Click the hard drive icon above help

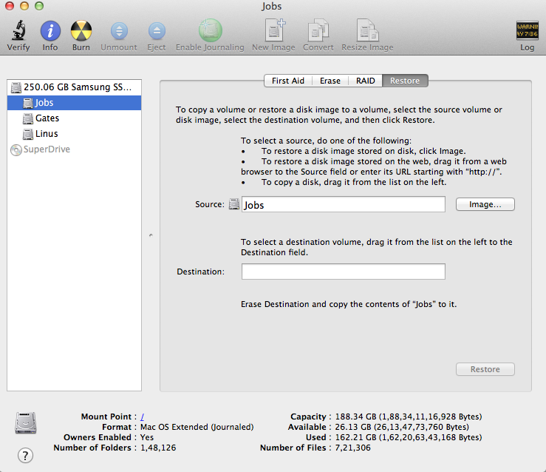26,423
